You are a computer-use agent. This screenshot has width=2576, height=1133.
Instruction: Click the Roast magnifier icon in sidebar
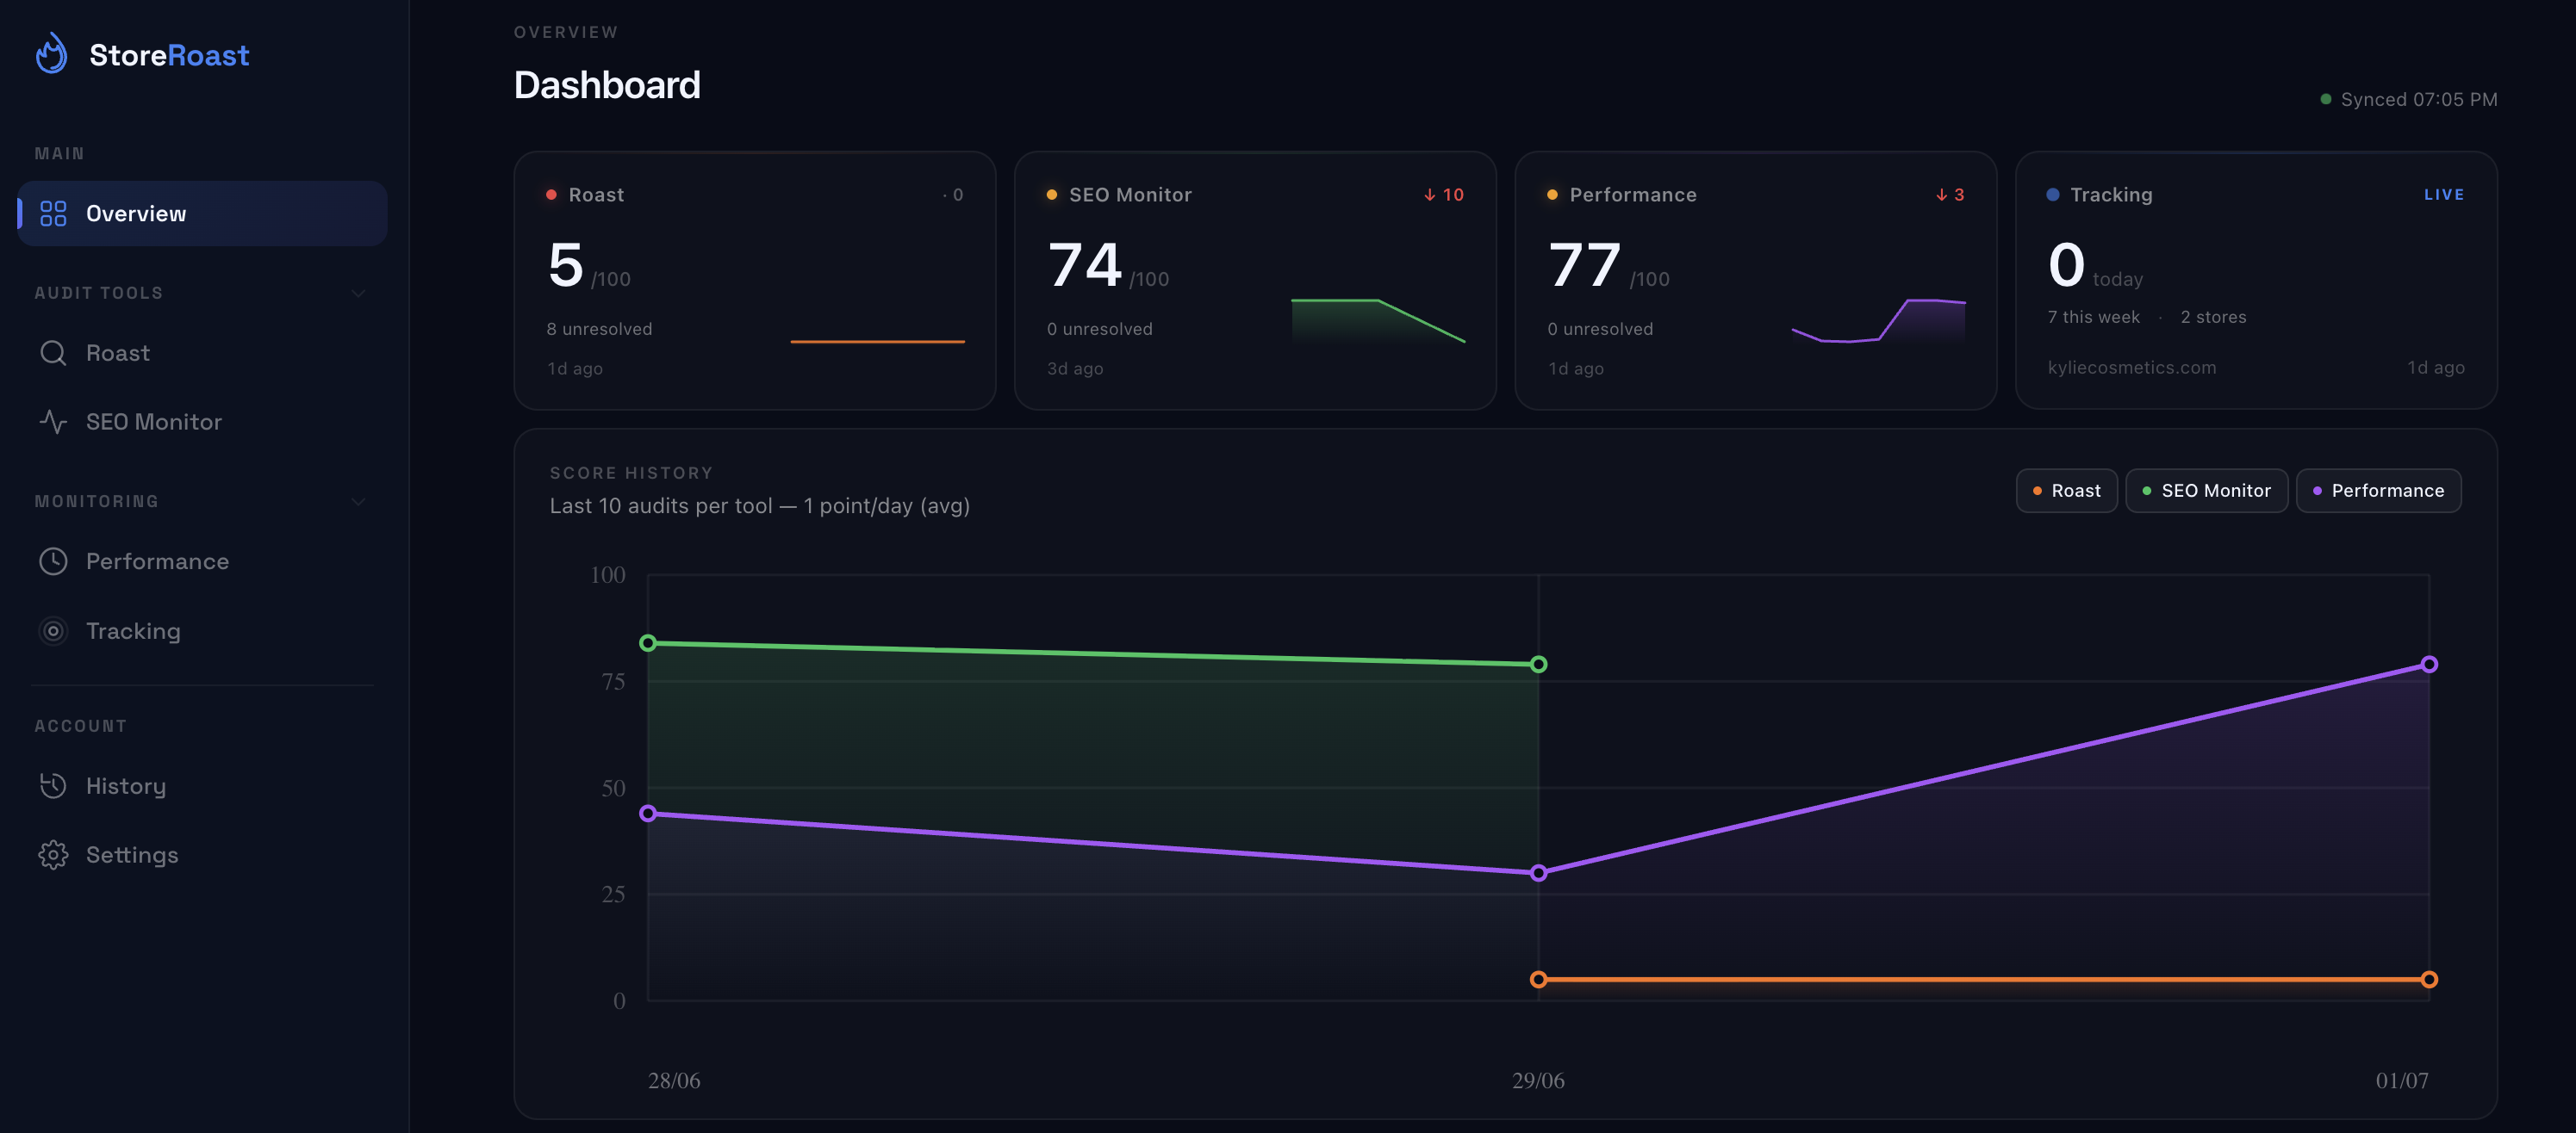tap(53, 353)
